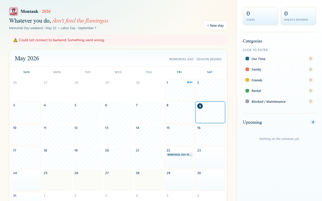Select May 16 calendar day
Image resolution: width=322 pixels, height=201 pixels.
click(210, 135)
